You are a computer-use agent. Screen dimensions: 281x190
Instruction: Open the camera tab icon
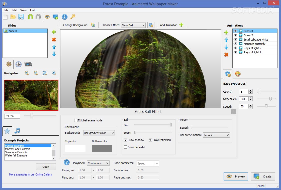coord(28,64)
